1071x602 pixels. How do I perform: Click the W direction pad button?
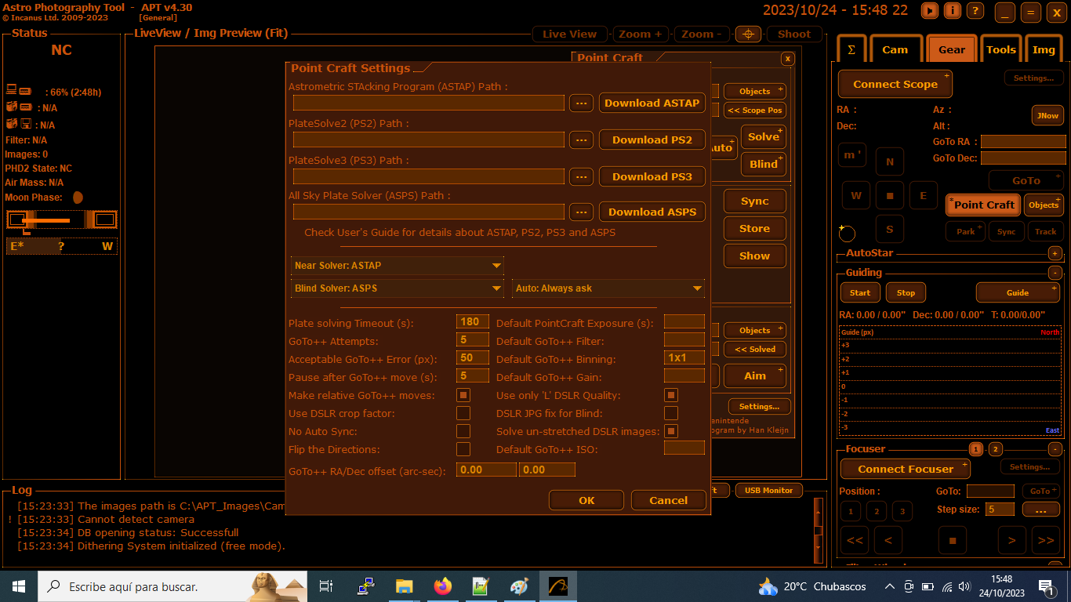[855, 195]
